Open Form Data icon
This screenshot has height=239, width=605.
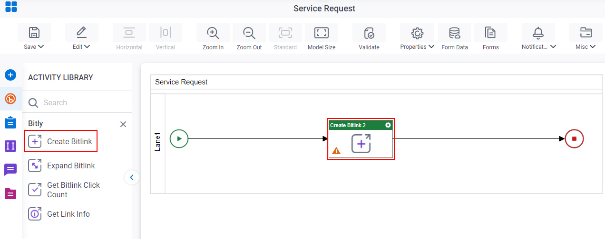click(455, 32)
